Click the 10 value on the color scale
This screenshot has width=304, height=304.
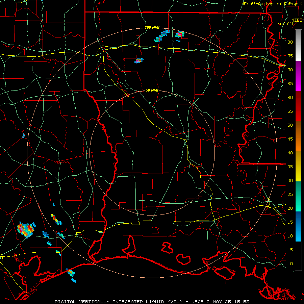point(290,236)
